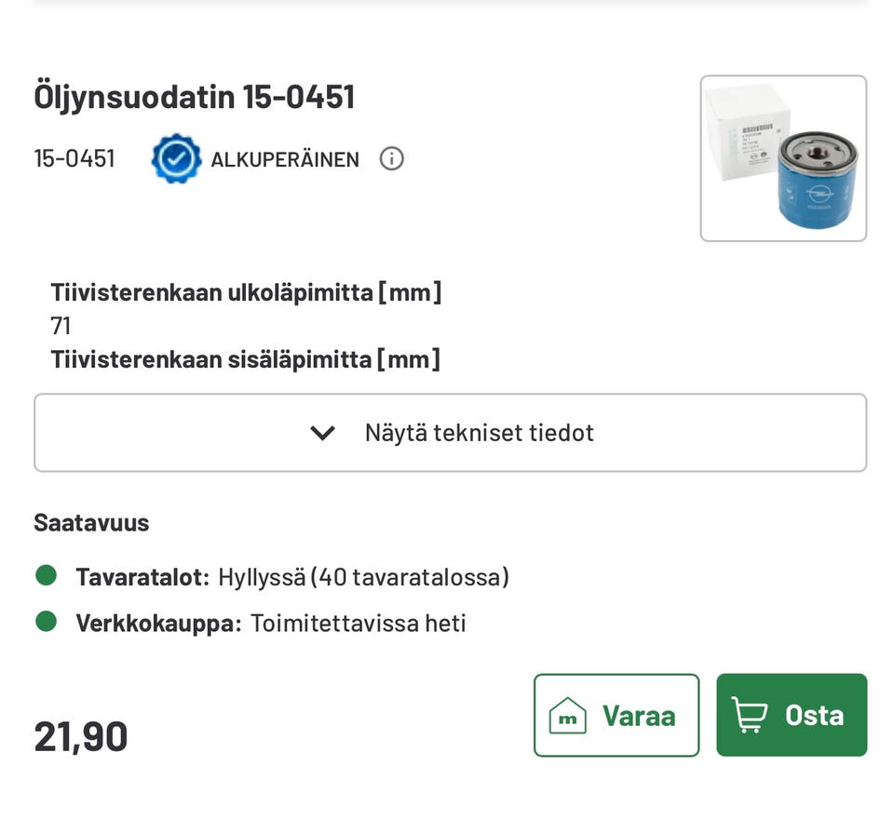Select the ALKUPERÄINEN label text
The height and width of the screenshot is (820, 894).
285,159
